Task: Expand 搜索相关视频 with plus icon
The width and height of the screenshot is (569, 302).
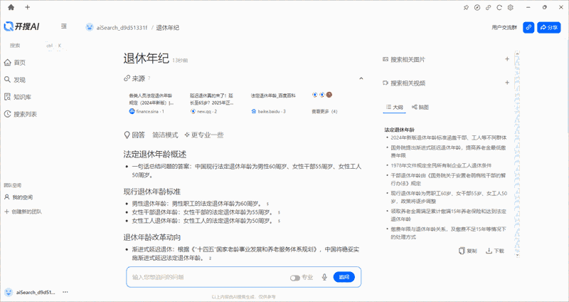Action: click(507, 83)
